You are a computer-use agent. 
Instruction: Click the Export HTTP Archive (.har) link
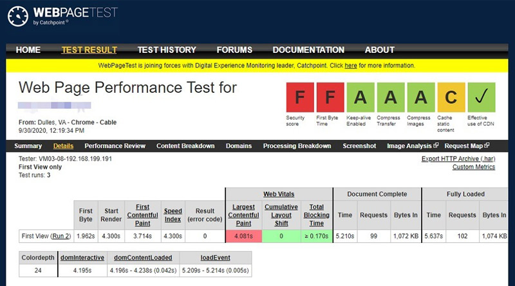coord(458,158)
